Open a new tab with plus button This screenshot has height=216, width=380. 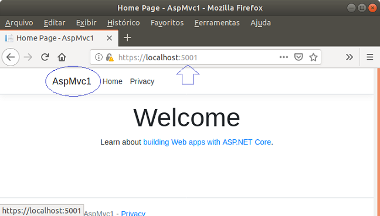click(127, 37)
